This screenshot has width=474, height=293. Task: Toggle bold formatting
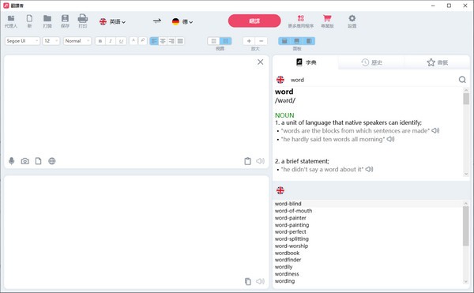(x=100, y=41)
